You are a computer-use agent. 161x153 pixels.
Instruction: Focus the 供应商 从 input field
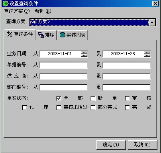pos(64,76)
